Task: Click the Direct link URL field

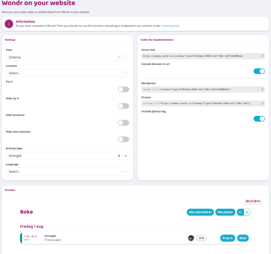Action: (x=203, y=56)
